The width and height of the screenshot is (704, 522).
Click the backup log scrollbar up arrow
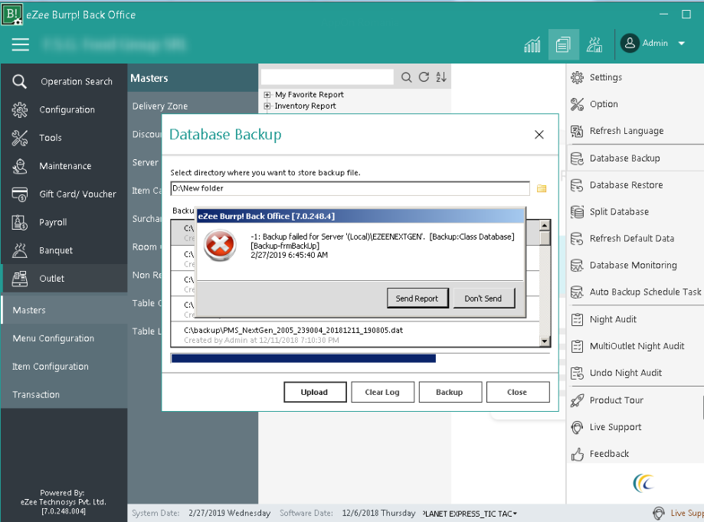[x=545, y=226]
